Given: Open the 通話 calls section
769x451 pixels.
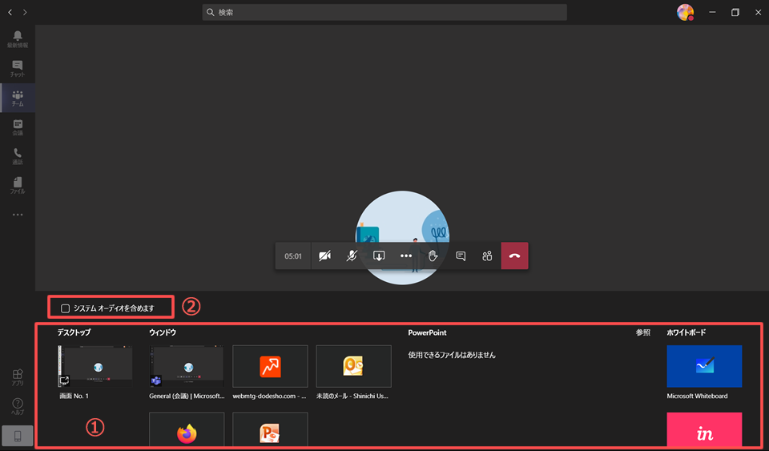Looking at the screenshot, I should pos(18,157).
